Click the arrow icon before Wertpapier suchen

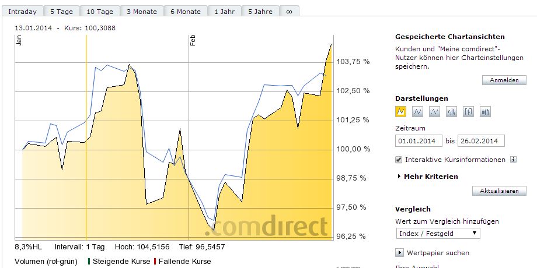click(x=400, y=253)
